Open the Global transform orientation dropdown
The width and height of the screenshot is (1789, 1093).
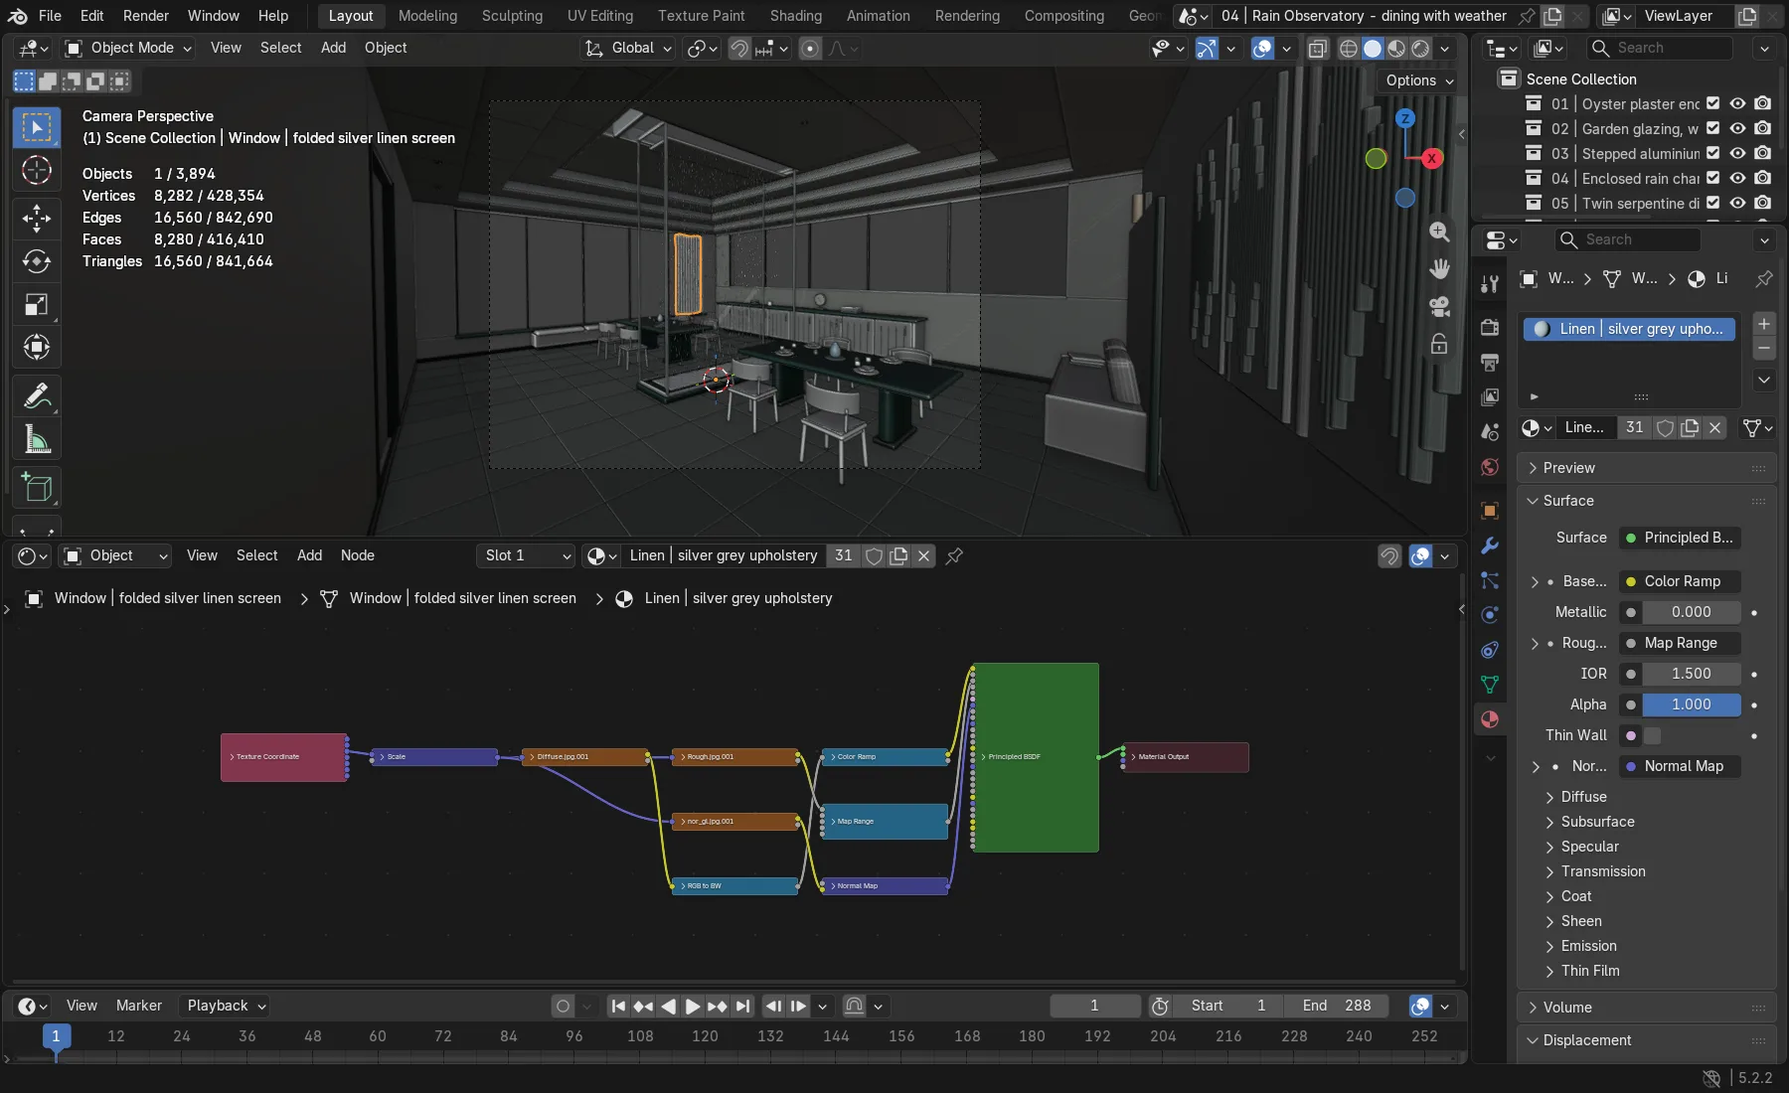pyautogui.click(x=628, y=48)
